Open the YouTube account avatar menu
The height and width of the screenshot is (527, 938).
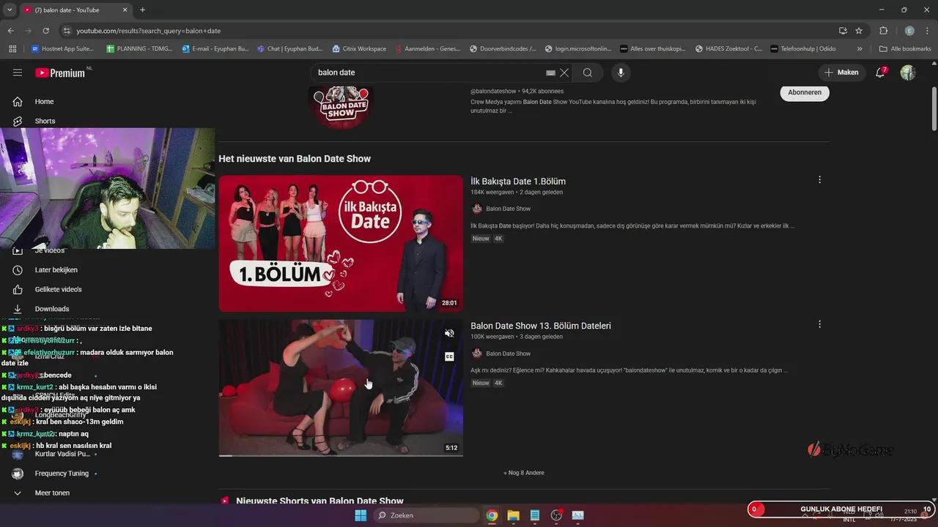click(x=908, y=72)
